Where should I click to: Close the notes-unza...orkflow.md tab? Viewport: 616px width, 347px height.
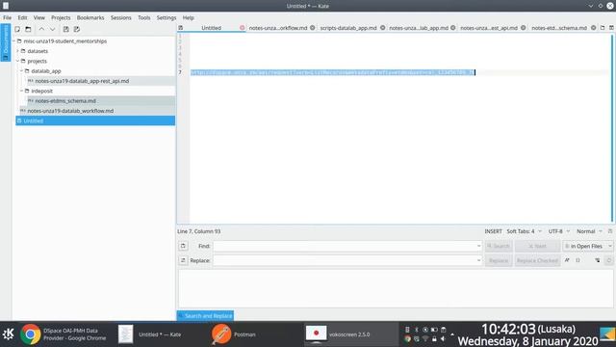coord(312,28)
